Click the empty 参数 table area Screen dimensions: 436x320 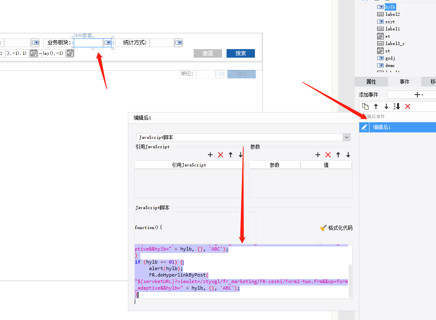(301, 184)
